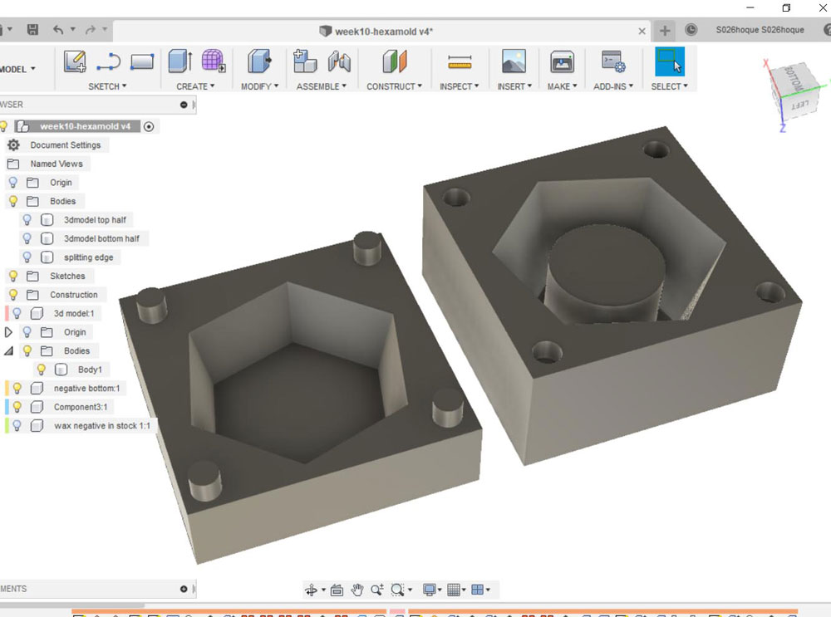
Task: Open the Undo history dropdown arrow
Action: coord(73,30)
